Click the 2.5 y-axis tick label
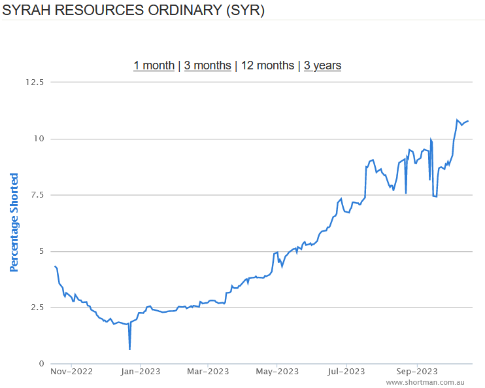485x388 pixels. (x=35, y=308)
